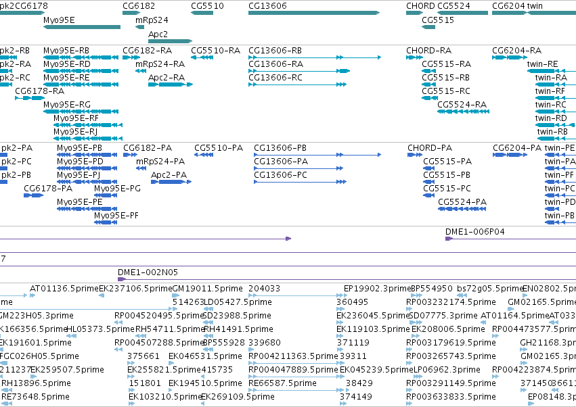Click the CG5524-RA transcript label

tap(462, 105)
